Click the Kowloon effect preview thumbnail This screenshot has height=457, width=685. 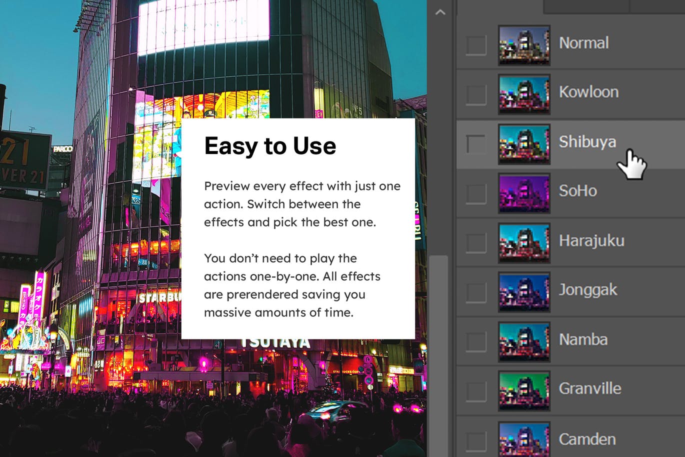(524, 93)
